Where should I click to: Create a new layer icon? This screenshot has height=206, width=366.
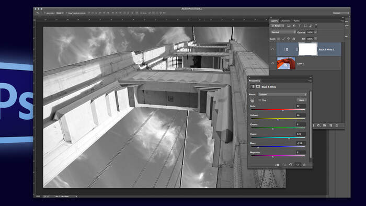pyautogui.click(x=330, y=125)
